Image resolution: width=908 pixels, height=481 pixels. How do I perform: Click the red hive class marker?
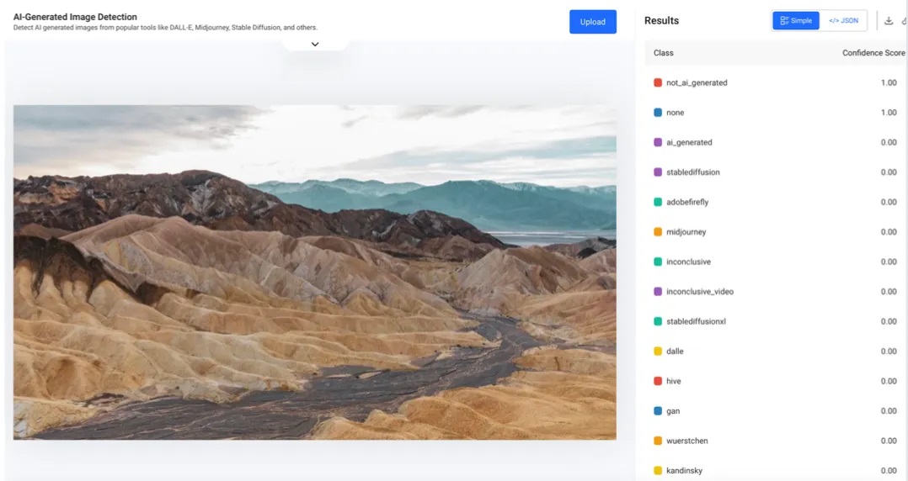658,381
